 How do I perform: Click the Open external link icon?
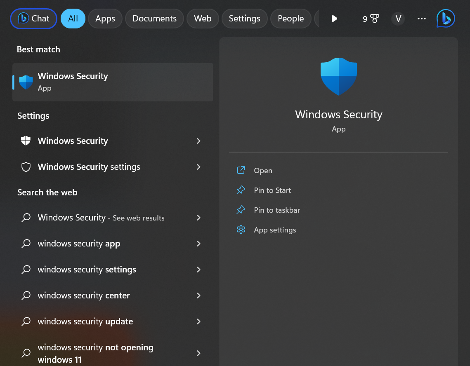click(241, 171)
